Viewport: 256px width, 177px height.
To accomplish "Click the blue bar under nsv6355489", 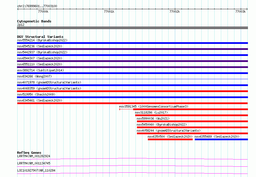I will tap(221, 139).
